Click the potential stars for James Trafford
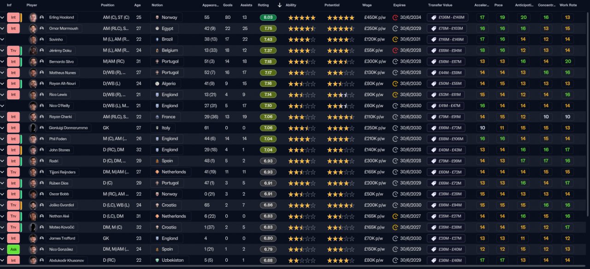 pyautogui.click(x=341, y=238)
